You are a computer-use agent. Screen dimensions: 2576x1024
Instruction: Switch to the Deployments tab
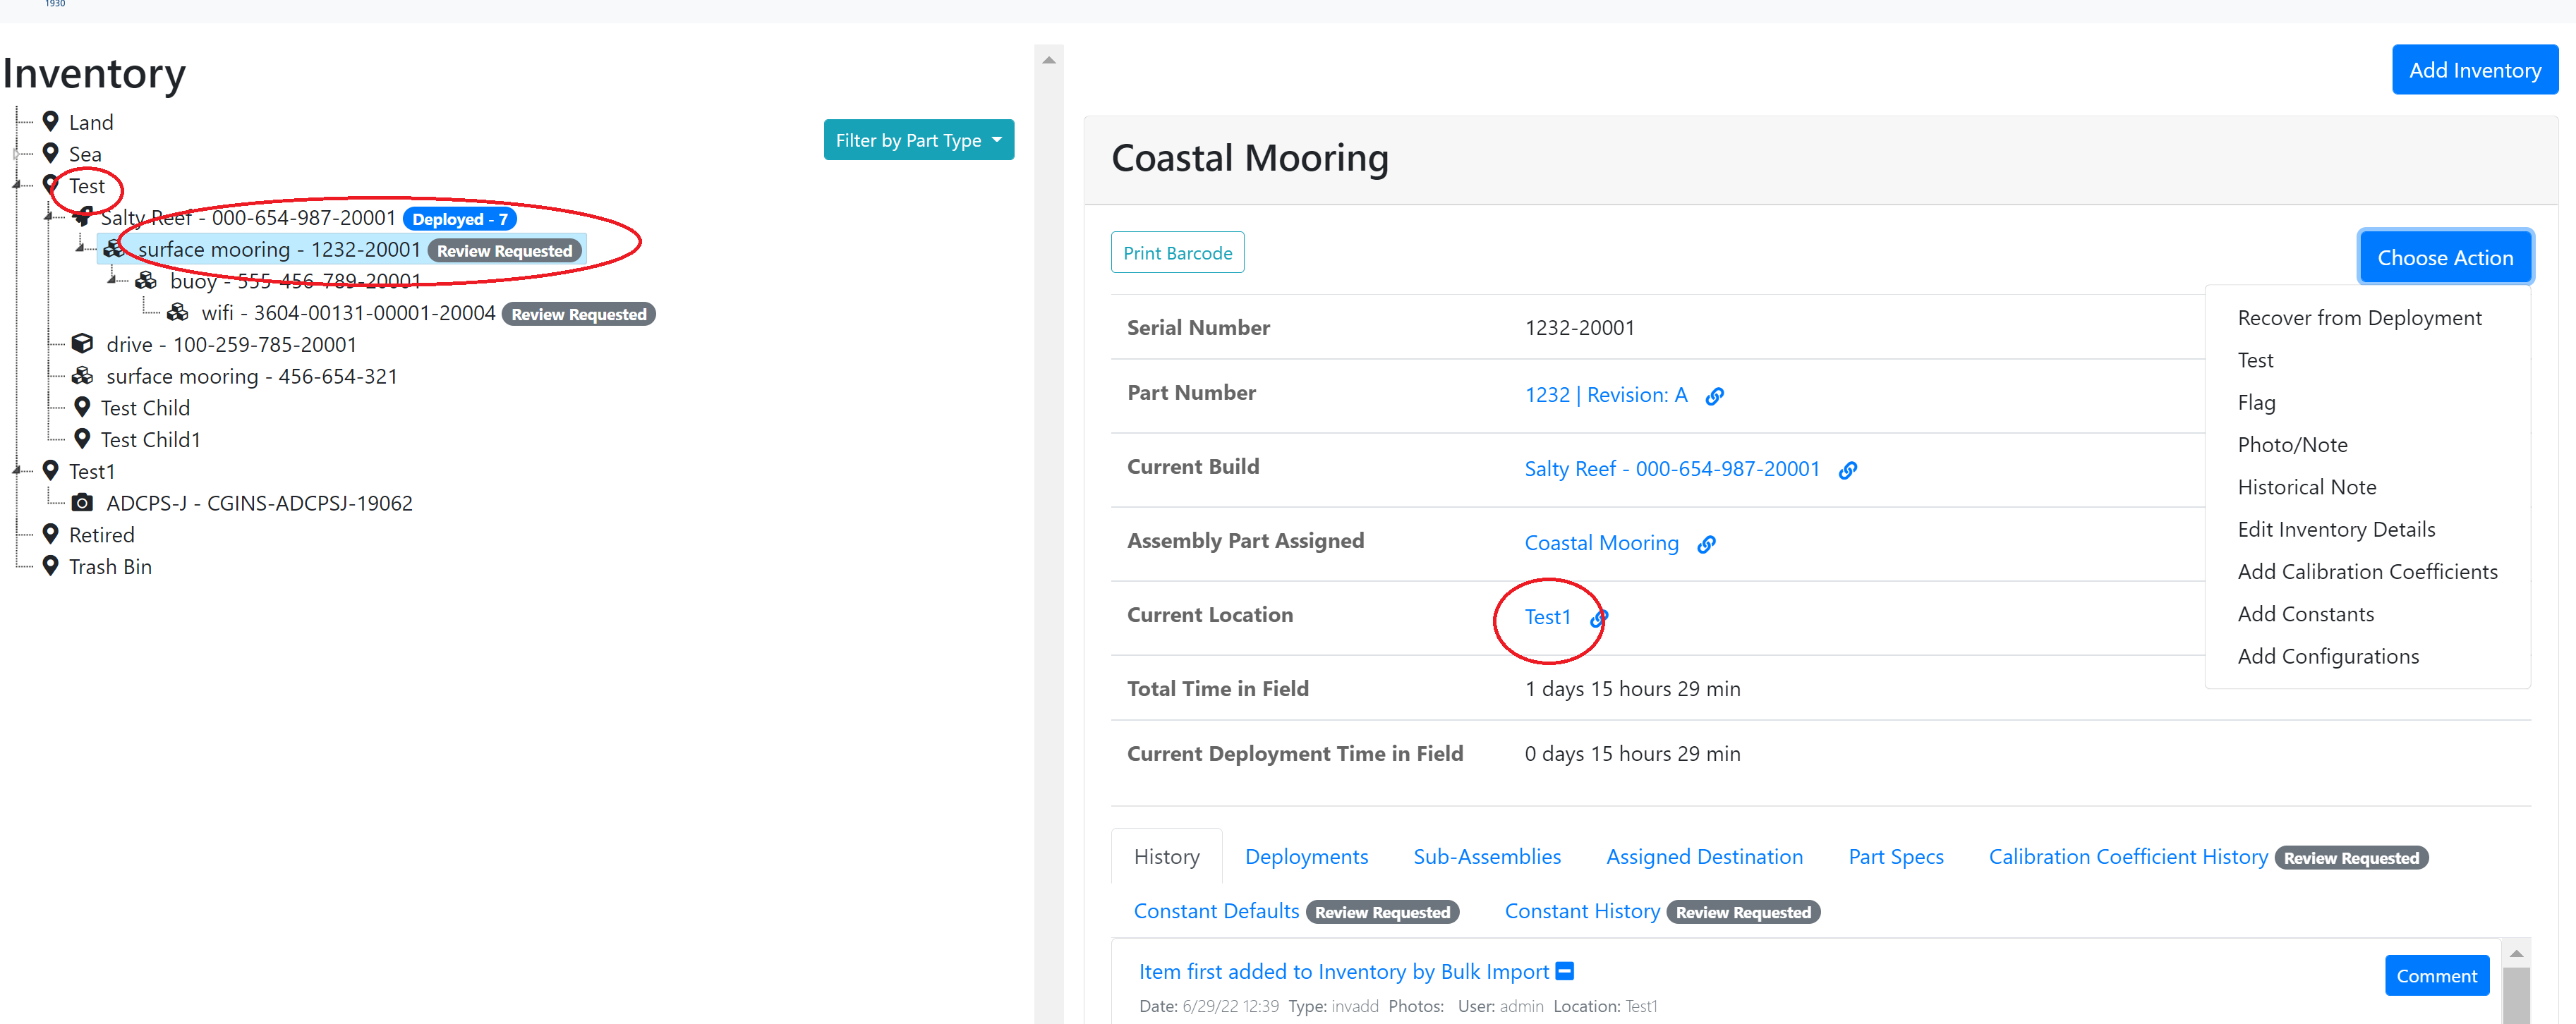1306,857
